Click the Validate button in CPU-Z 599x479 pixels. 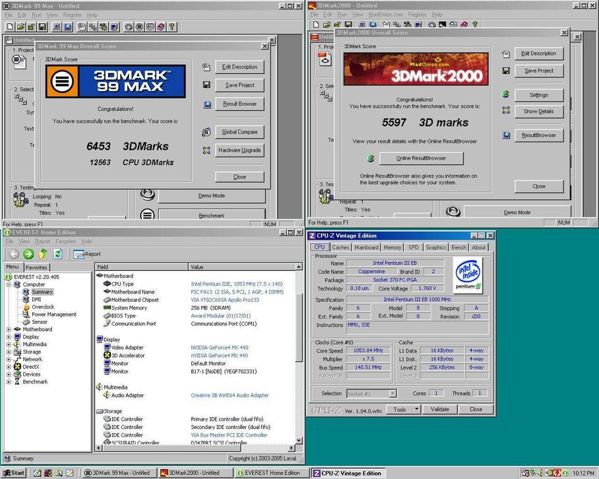(x=439, y=409)
